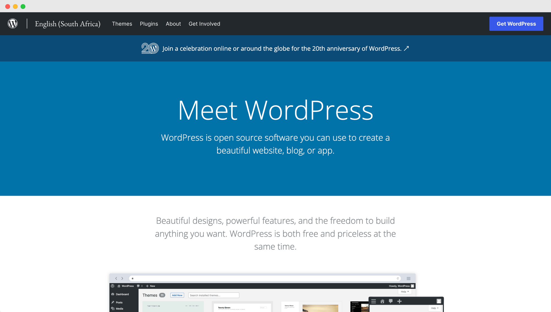551x312 pixels.
Task: Click the Themes page heading in the preview
Action: pyautogui.click(x=150, y=295)
